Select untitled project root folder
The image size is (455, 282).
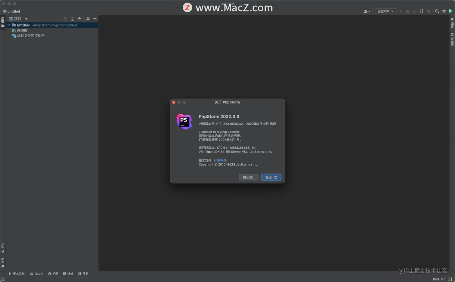pos(52,25)
